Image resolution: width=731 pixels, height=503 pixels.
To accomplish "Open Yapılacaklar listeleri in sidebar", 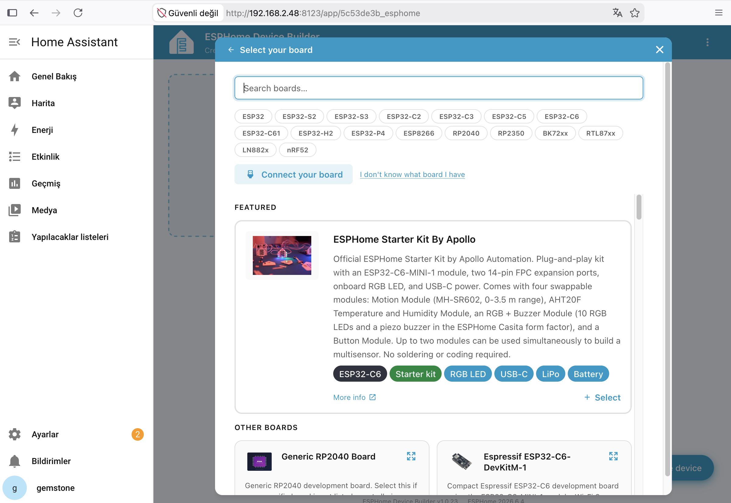I will [x=76, y=237].
